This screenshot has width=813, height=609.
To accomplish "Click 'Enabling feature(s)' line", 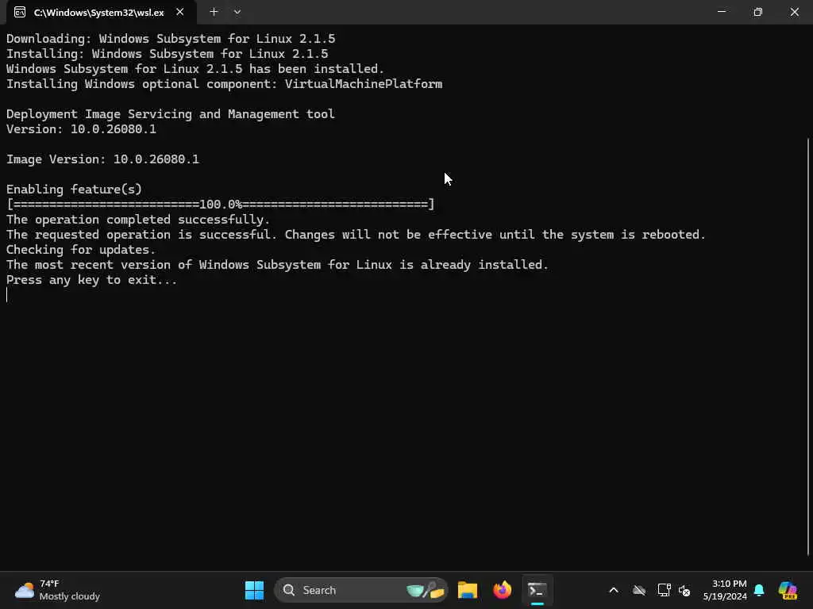I will click(x=74, y=189).
